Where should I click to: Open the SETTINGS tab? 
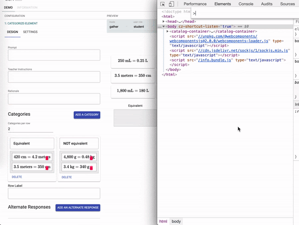coord(30,32)
